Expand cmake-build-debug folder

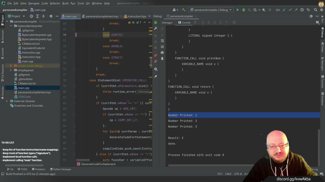(11, 66)
